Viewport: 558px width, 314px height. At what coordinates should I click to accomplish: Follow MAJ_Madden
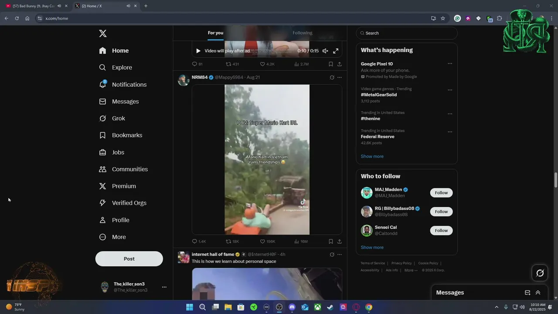[x=441, y=193]
